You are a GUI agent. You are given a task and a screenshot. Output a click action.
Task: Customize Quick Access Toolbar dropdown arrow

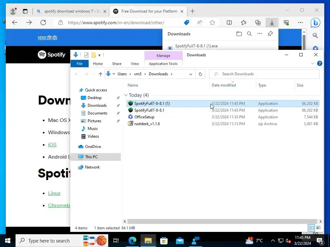point(99,55)
